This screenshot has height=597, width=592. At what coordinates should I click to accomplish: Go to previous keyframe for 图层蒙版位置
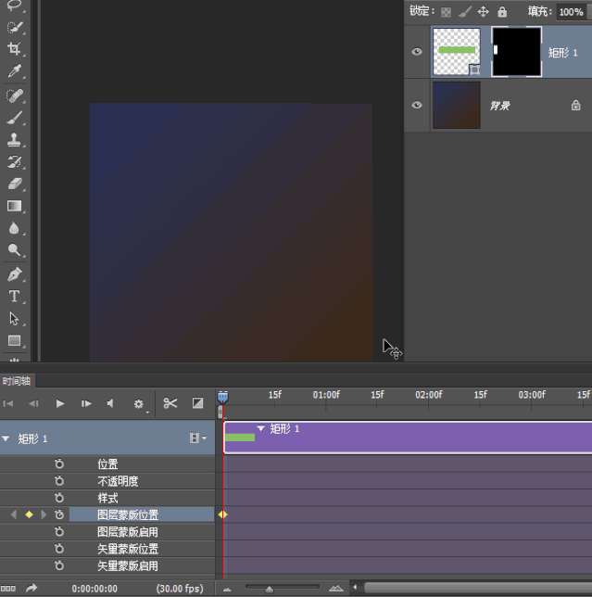[14, 514]
